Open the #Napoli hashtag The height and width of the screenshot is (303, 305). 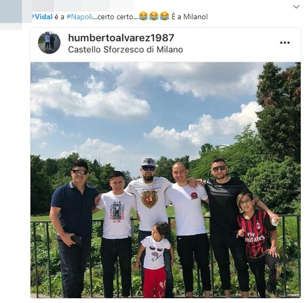coord(80,17)
